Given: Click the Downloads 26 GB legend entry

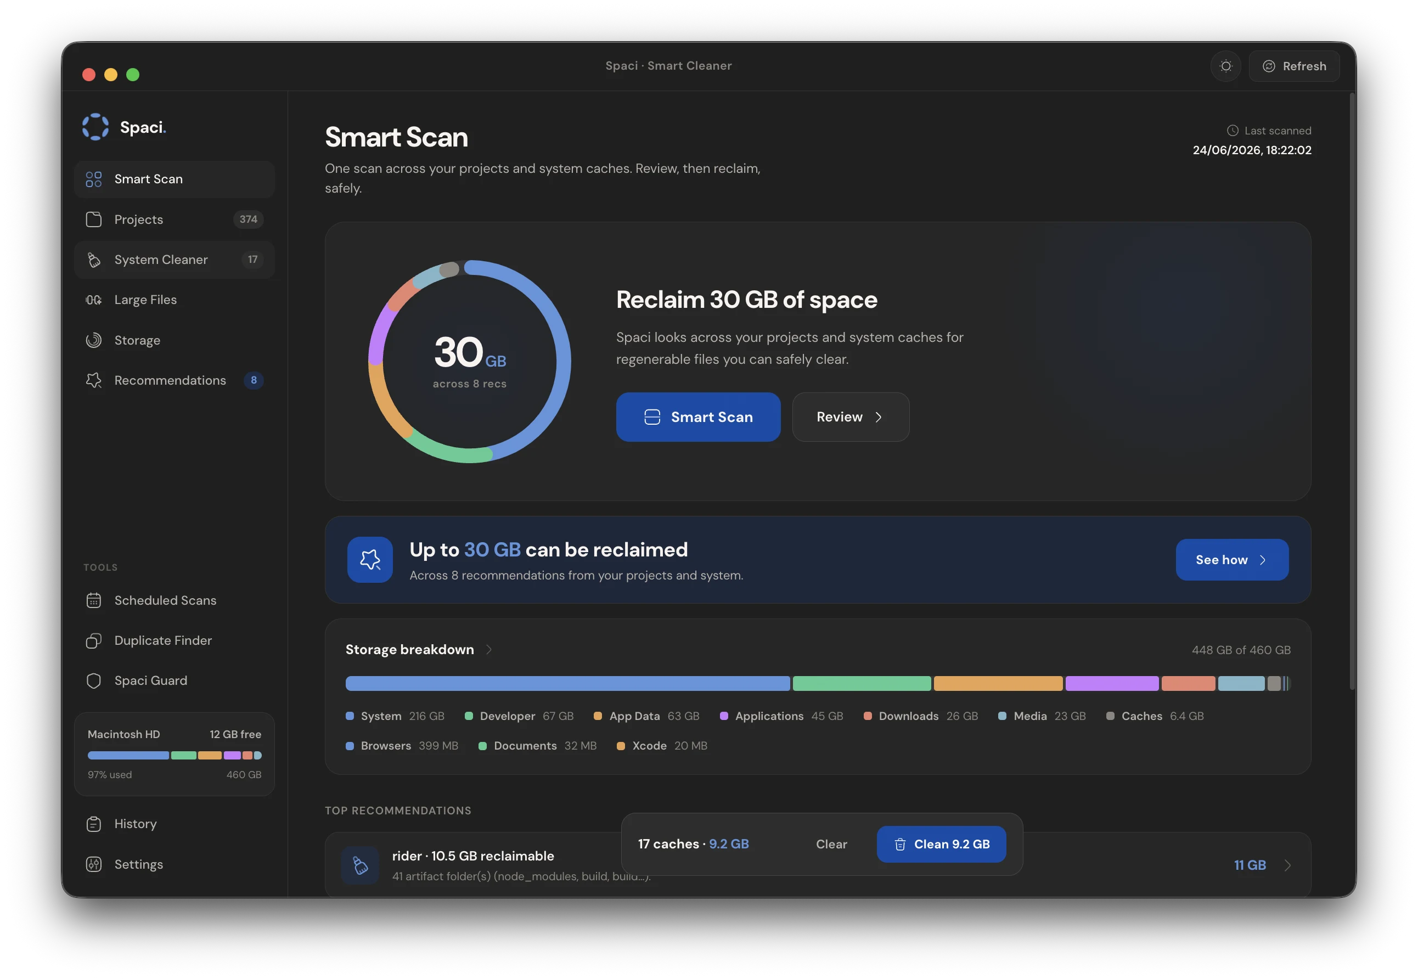Looking at the screenshot, I should click(921, 717).
